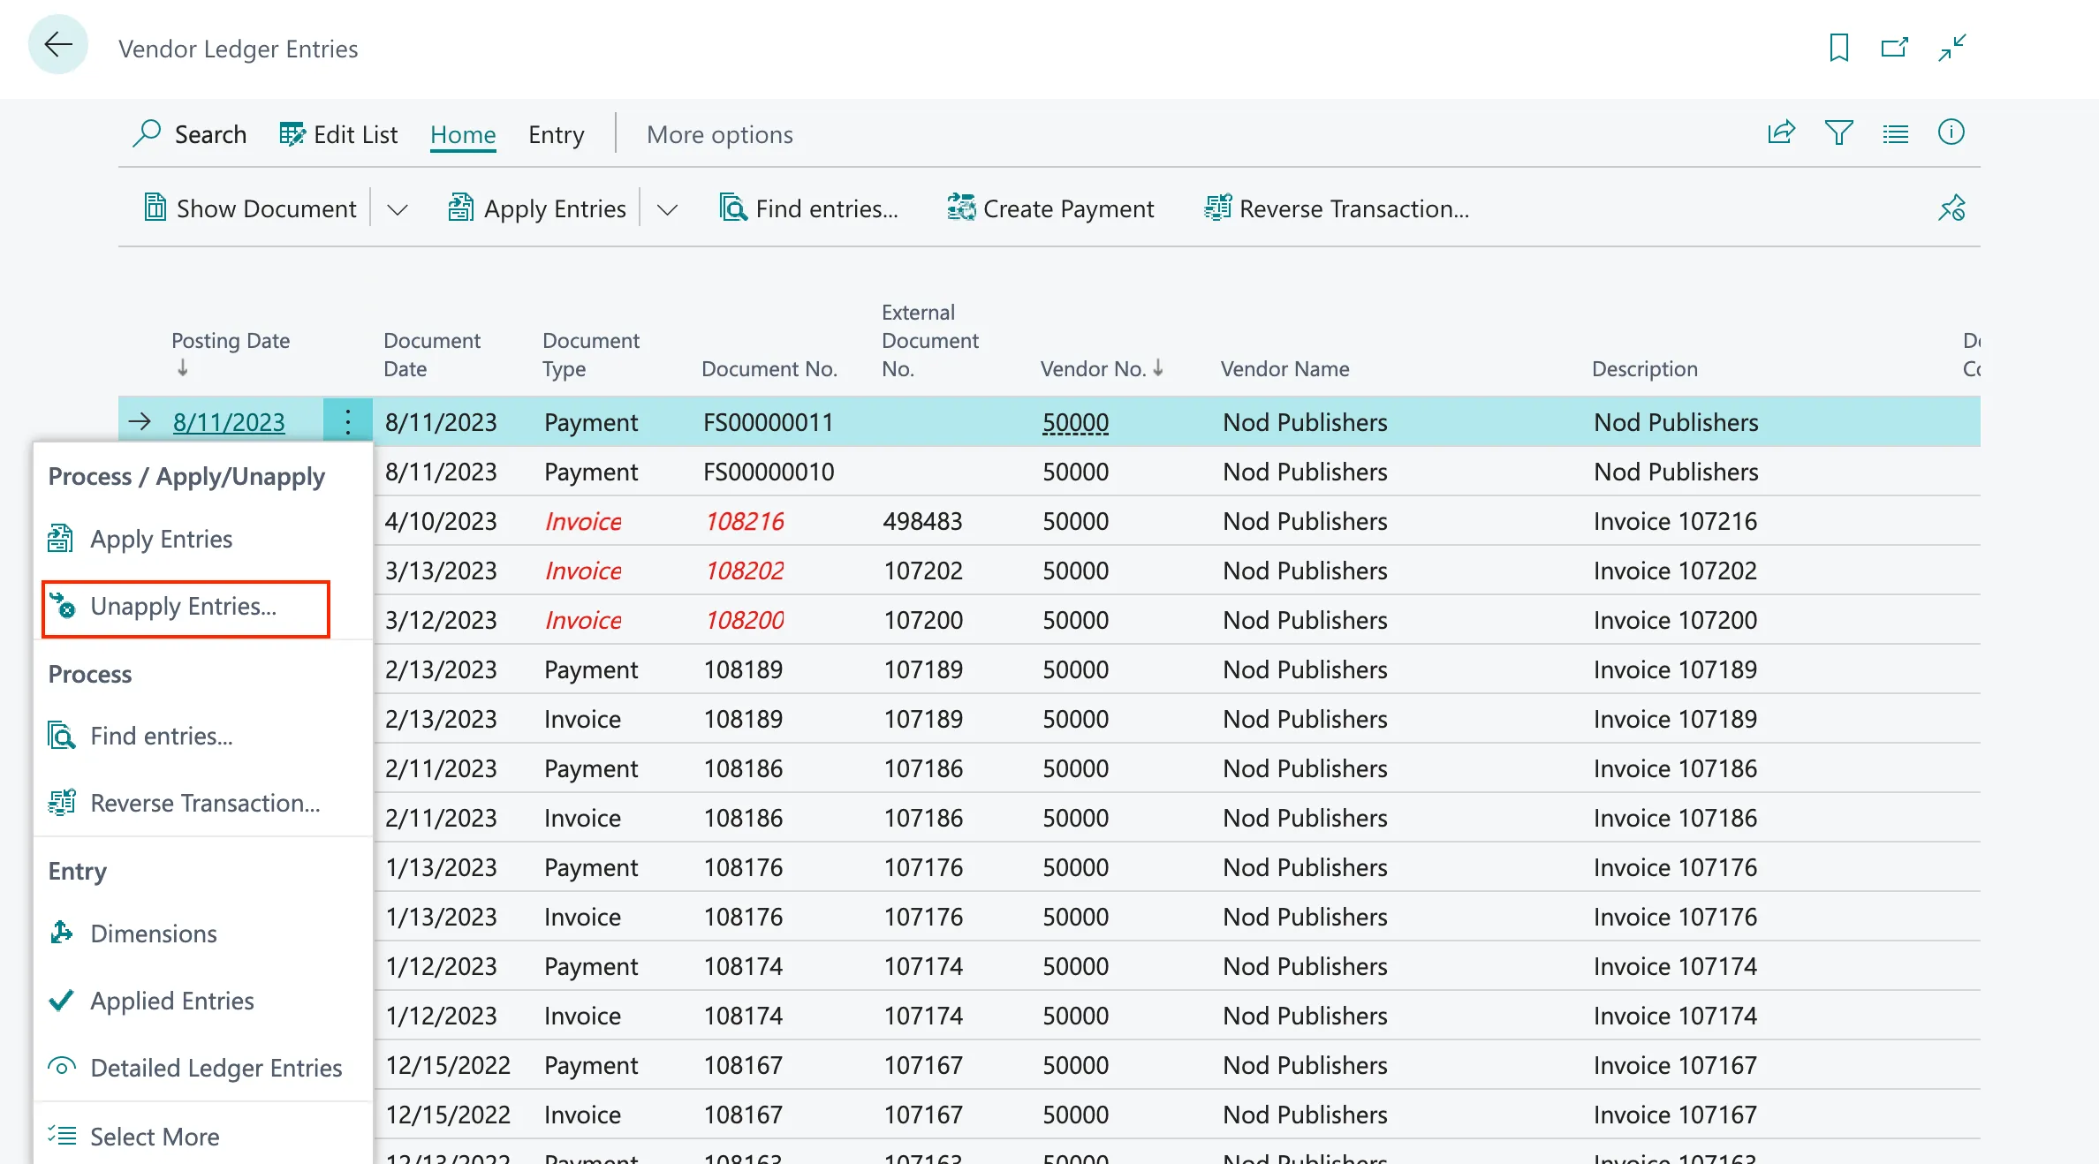The image size is (2099, 1164).
Task: Open the FactBox information icon
Action: (x=1951, y=132)
